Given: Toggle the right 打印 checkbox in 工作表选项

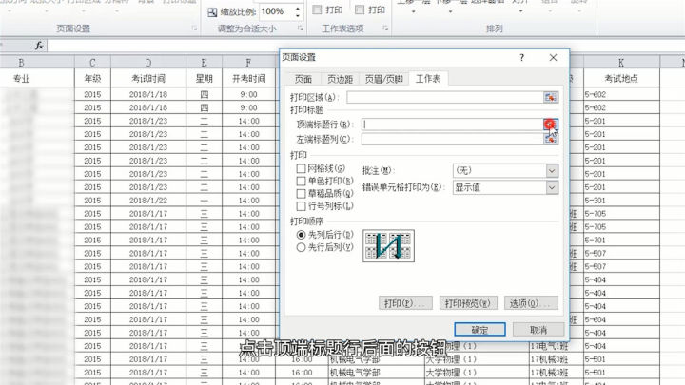Looking at the screenshot, I should pos(360,10).
